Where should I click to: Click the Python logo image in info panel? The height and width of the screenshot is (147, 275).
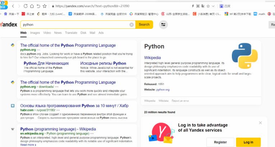click(245, 56)
